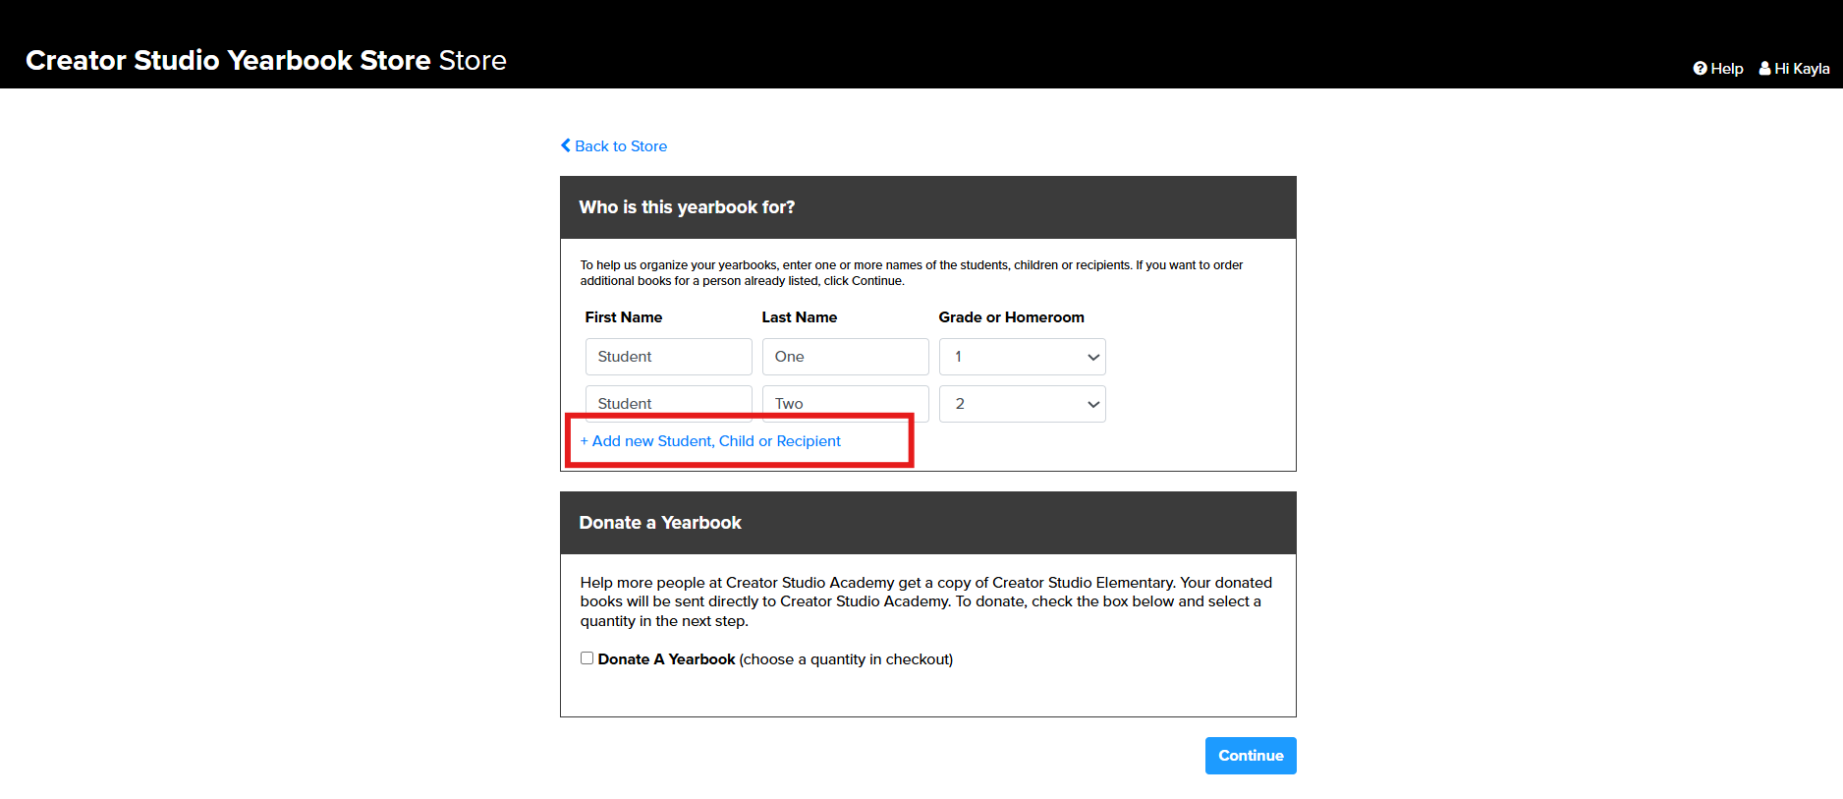The image size is (1843, 799).
Task: Add new Student, Child or Recipient
Action: [710, 441]
